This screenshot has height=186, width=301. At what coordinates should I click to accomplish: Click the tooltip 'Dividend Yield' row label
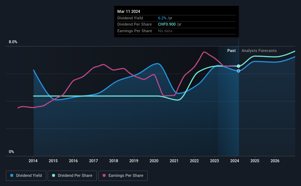(130, 18)
